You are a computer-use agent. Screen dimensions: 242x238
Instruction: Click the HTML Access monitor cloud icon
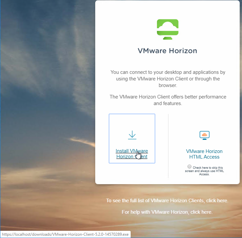204,135
